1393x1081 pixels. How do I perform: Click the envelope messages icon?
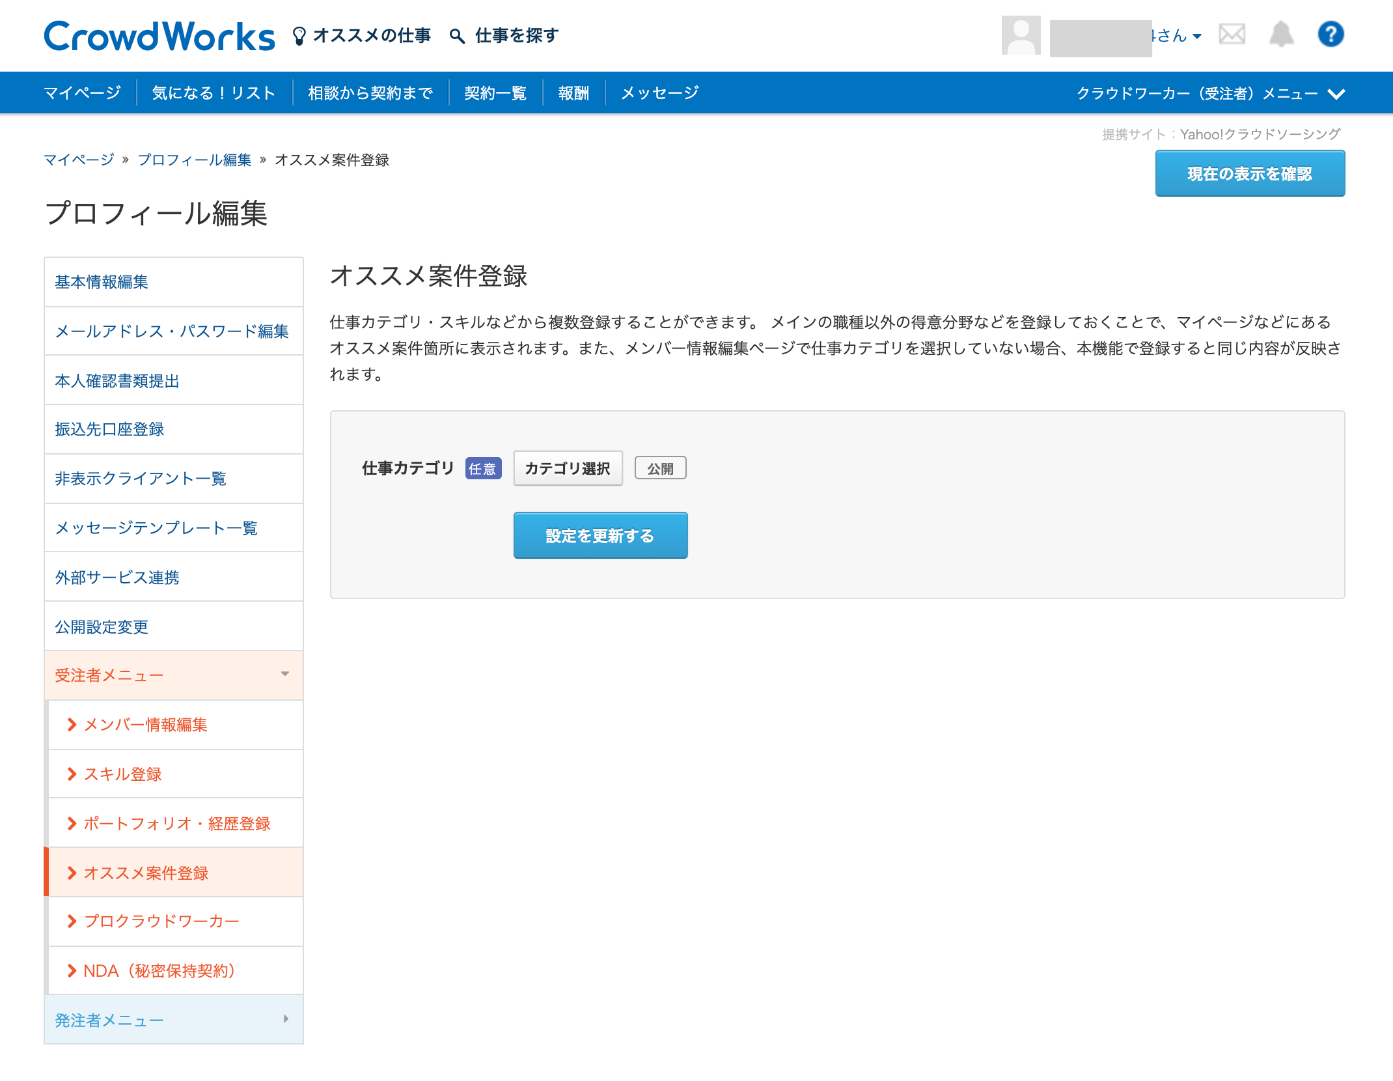(x=1232, y=35)
